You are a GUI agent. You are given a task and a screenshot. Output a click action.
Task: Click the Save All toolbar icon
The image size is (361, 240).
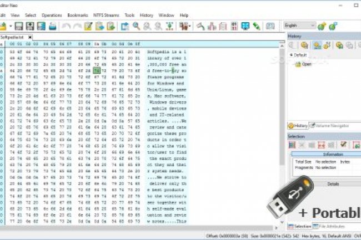(x=42, y=26)
